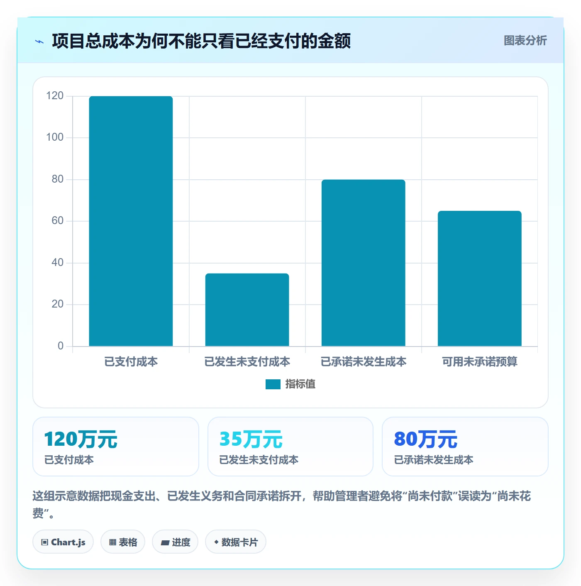Click the 指标值 legend label
The height and width of the screenshot is (586, 581).
(300, 384)
